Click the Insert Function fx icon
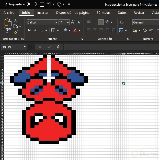This screenshot has width=159, height=160. pyautogui.click(x=58, y=47)
